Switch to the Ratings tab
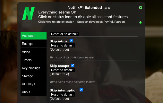 33,44
